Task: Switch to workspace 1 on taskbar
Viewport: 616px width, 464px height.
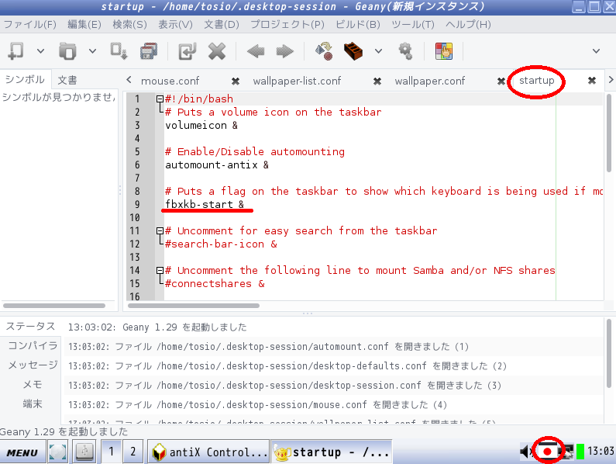Action: coord(111,452)
